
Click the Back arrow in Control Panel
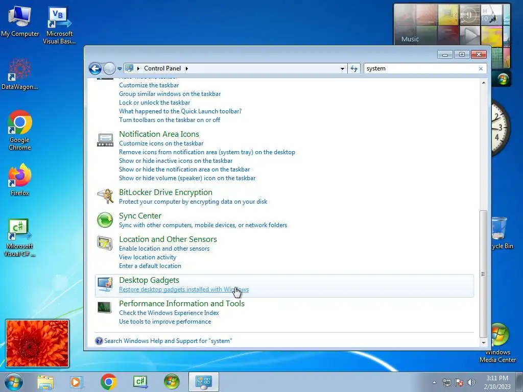(x=95, y=69)
